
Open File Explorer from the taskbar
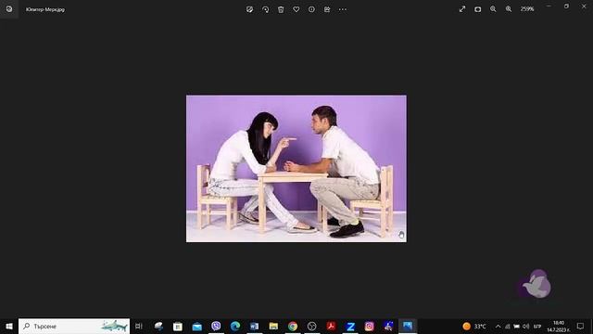[273, 326]
